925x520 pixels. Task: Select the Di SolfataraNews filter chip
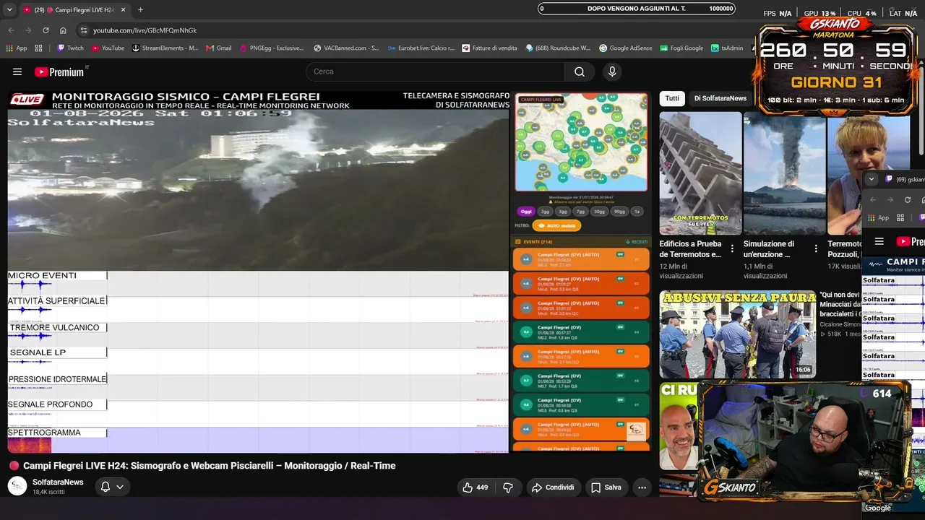click(720, 98)
